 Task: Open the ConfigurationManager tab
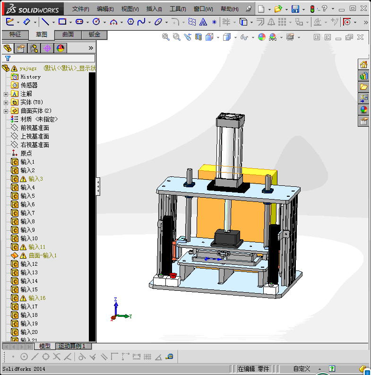pyautogui.click(x=34, y=48)
